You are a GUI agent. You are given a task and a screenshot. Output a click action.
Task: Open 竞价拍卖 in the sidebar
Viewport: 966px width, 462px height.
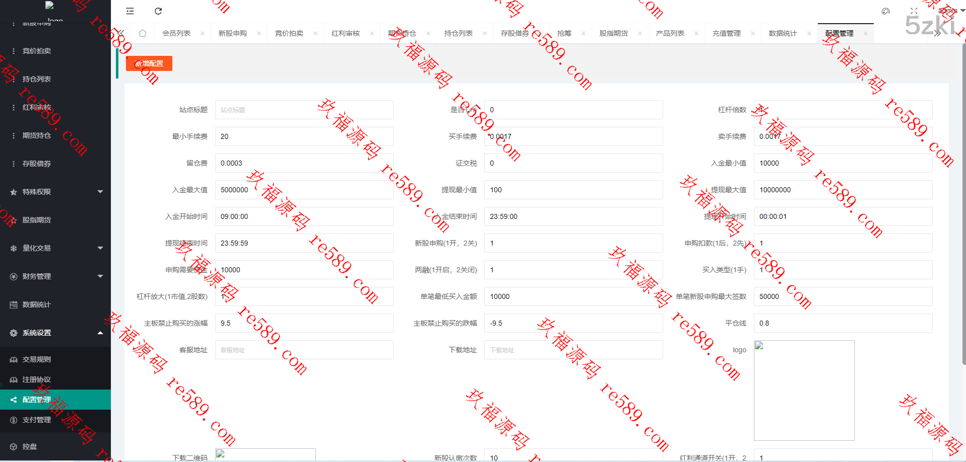pyautogui.click(x=55, y=51)
